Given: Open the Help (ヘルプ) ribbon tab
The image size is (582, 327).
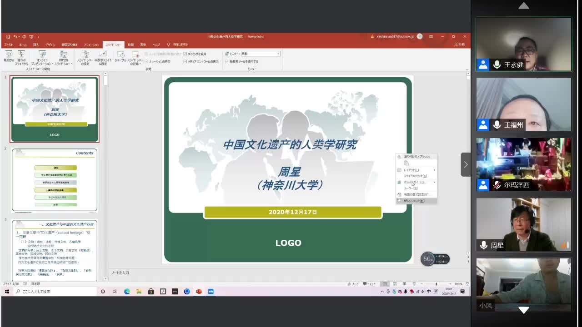Looking at the screenshot, I should (156, 45).
